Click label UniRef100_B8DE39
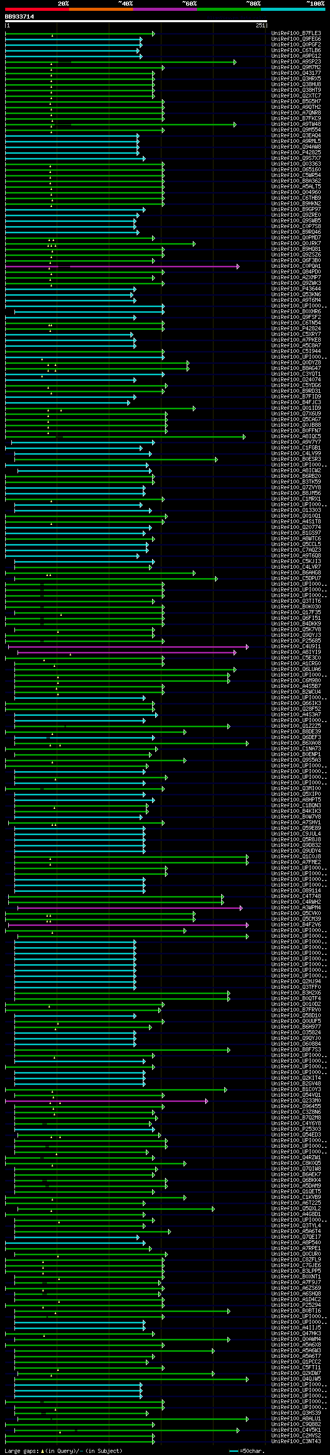This screenshot has height=1455, width=330. click(296, 732)
